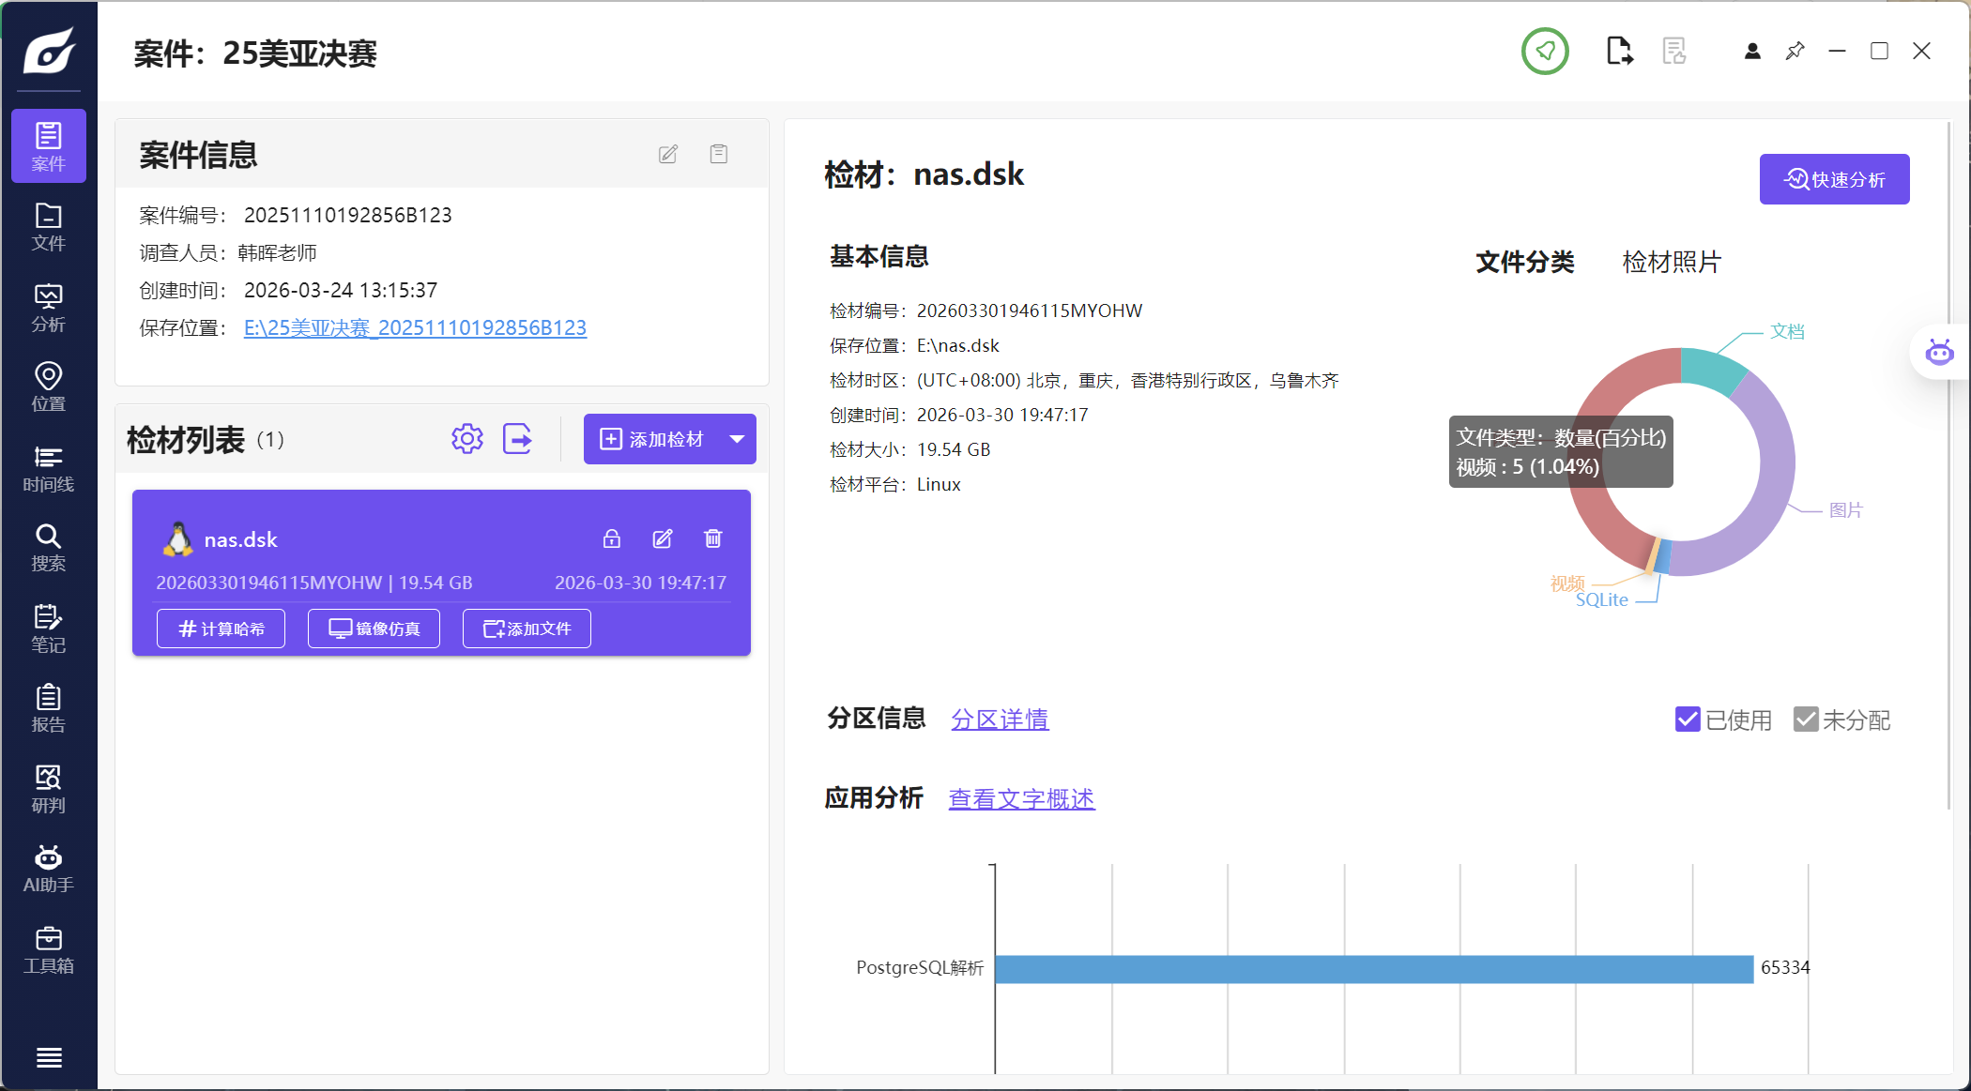The width and height of the screenshot is (1971, 1091).
Task: Toggle the 未分配 checkbox
Action: click(x=1805, y=720)
